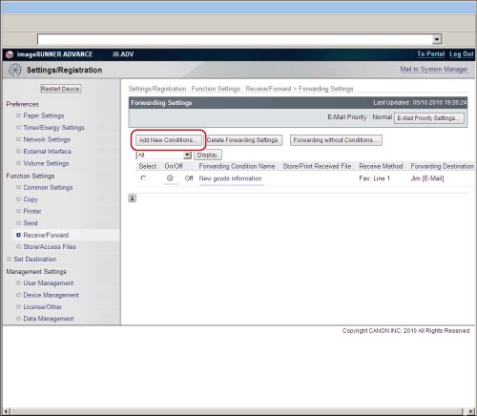Select the New goods information radio button
The width and height of the screenshot is (477, 416).
coord(143,178)
